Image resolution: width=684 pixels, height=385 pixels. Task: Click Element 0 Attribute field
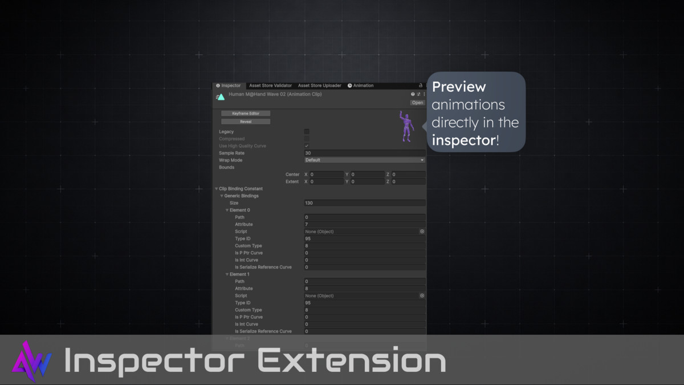point(365,224)
